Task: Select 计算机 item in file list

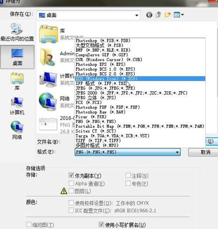Action: pyautogui.click(x=48, y=79)
